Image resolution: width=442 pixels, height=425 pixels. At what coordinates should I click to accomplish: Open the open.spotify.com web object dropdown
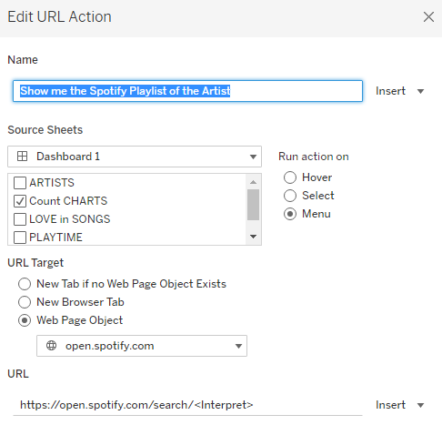(x=142, y=346)
